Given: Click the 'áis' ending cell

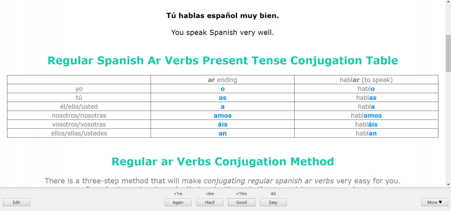Looking at the screenshot, I should (222, 124).
